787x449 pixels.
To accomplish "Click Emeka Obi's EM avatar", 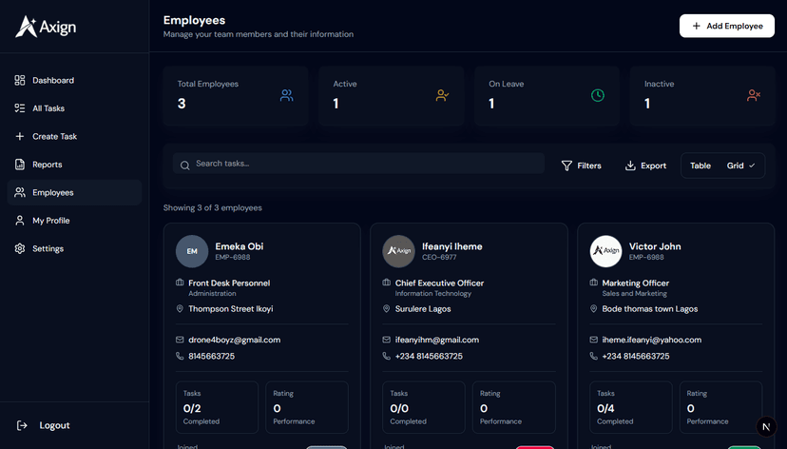I will [x=192, y=251].
